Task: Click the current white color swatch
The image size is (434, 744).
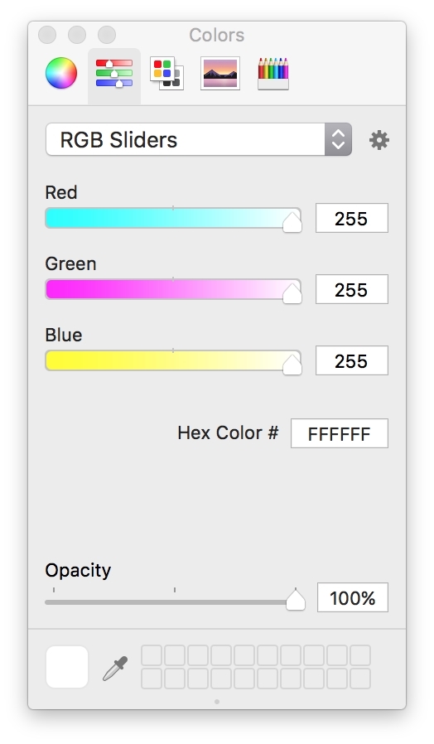Action: tap(67, 667)
